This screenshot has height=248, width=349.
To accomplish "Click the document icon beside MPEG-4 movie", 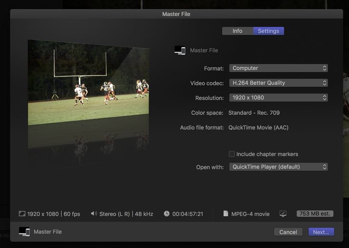I will pos(226,214).
